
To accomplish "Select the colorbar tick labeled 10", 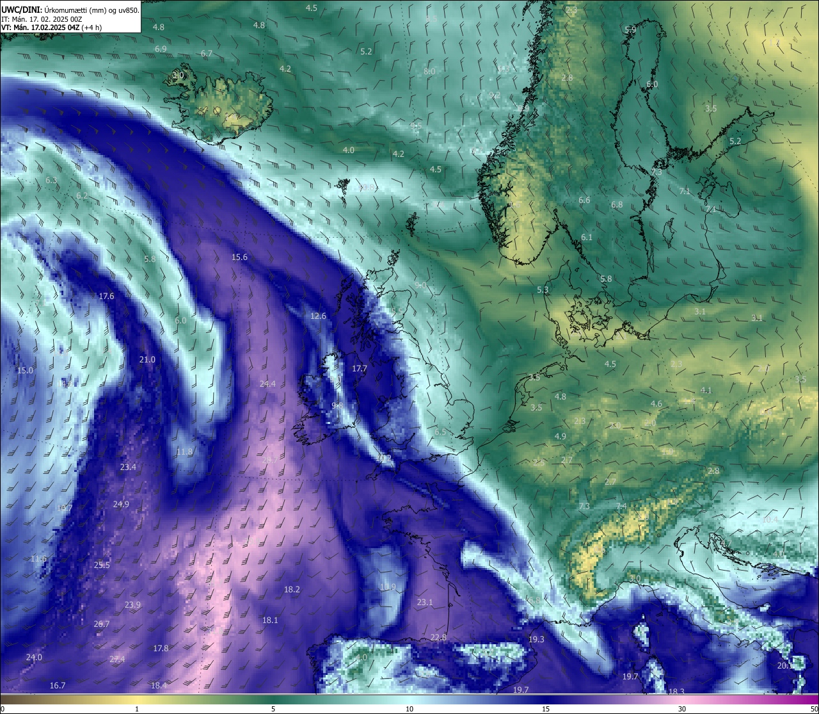I will pyautogui.click(x=409, y=709).
